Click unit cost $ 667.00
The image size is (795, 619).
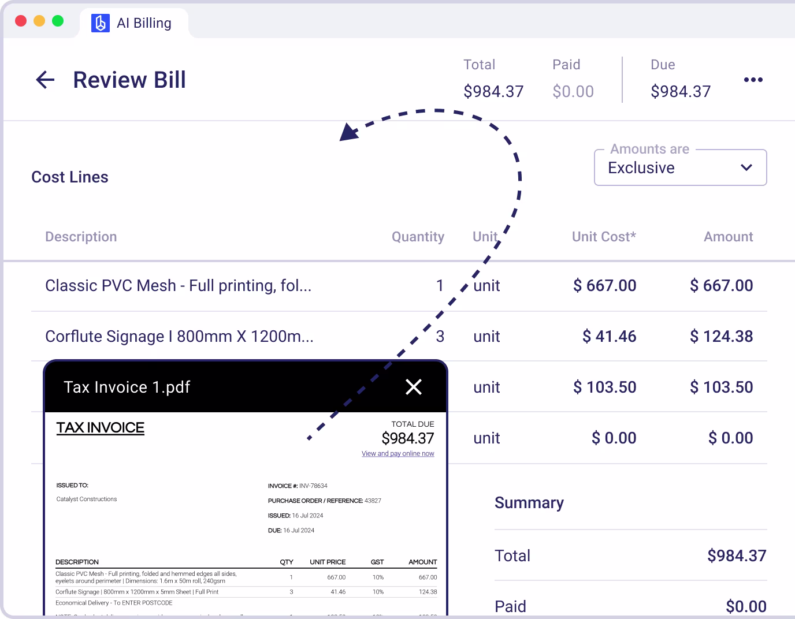point(604,286)
